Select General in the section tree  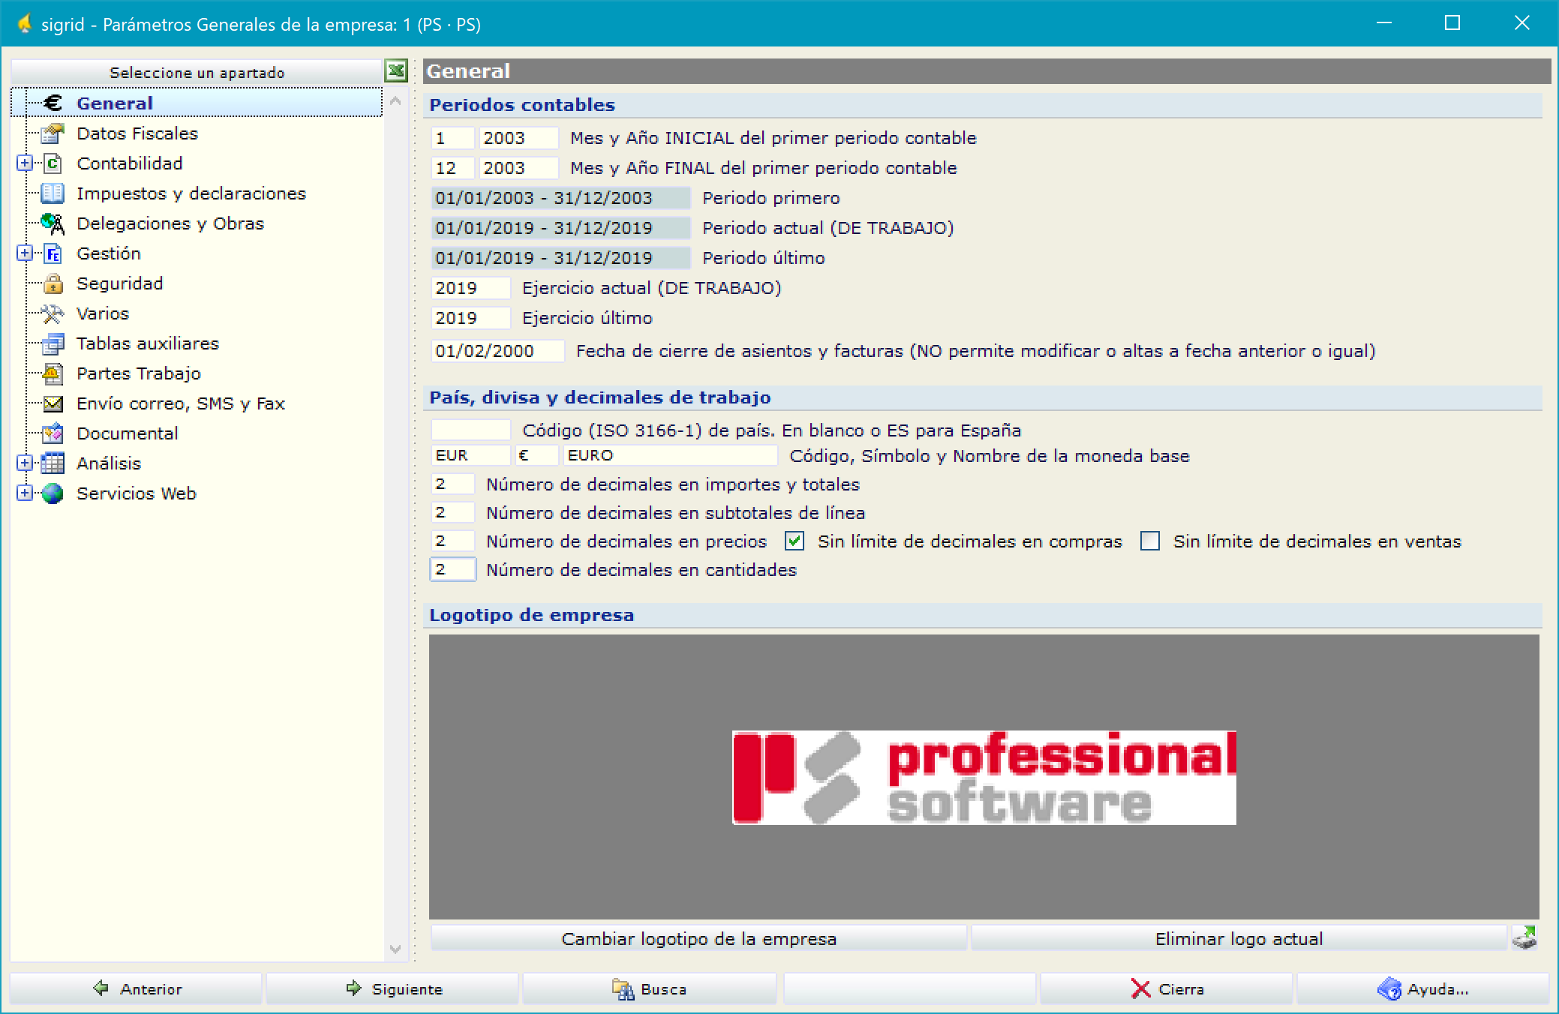pyautogui.click(x=115, y=103)
